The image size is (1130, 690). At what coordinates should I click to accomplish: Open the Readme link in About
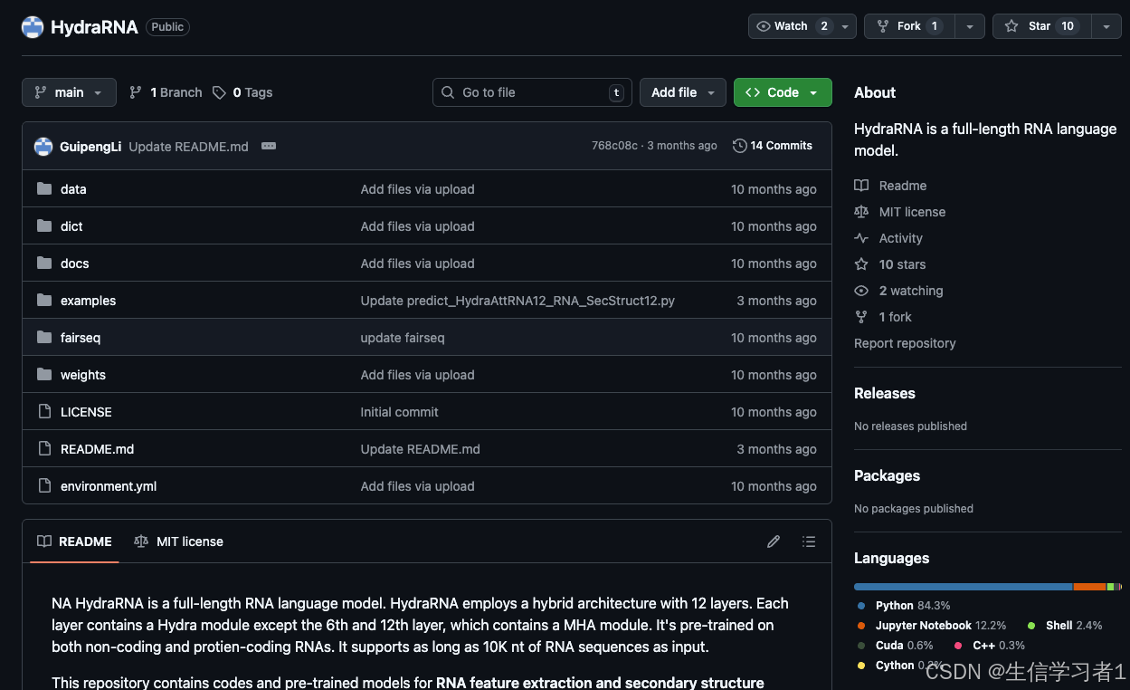click(903, 186)
